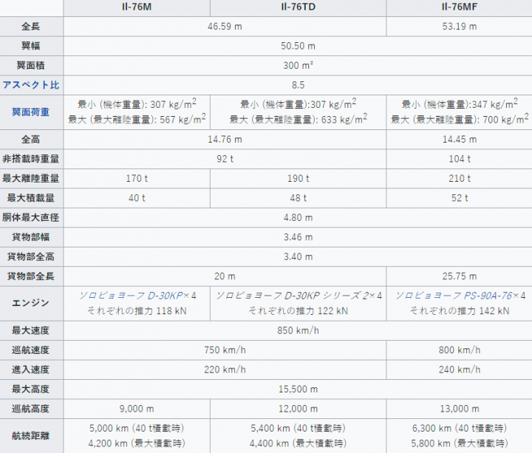Click the 最大 633 kg/m² wing loading text
532x453 pixels.
pos(299,120)
